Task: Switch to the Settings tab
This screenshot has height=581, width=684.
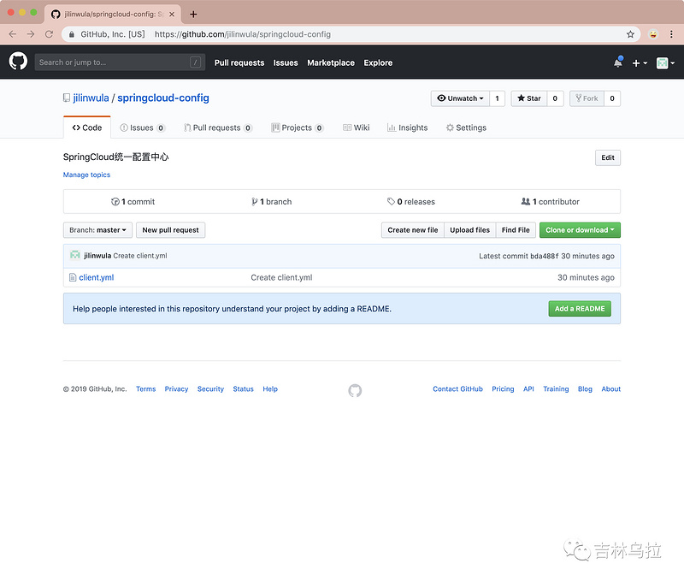Action: (x=466, y=127)
